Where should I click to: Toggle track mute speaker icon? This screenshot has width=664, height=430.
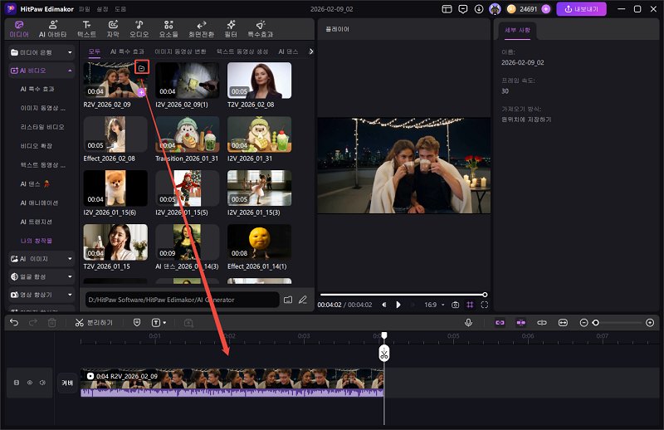point(41,383)
